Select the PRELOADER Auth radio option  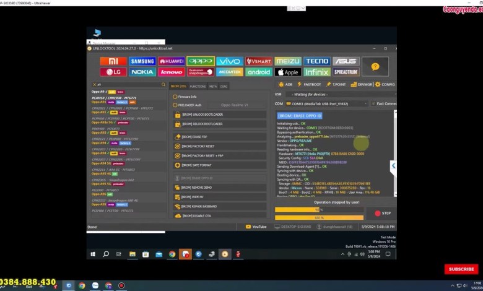[173, 105]
